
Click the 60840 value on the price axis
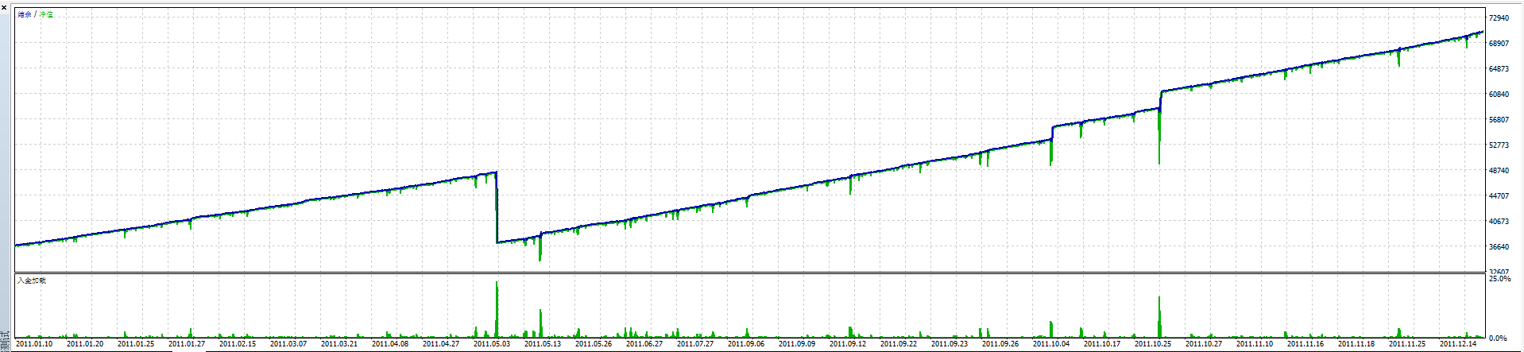point(1499,95)
